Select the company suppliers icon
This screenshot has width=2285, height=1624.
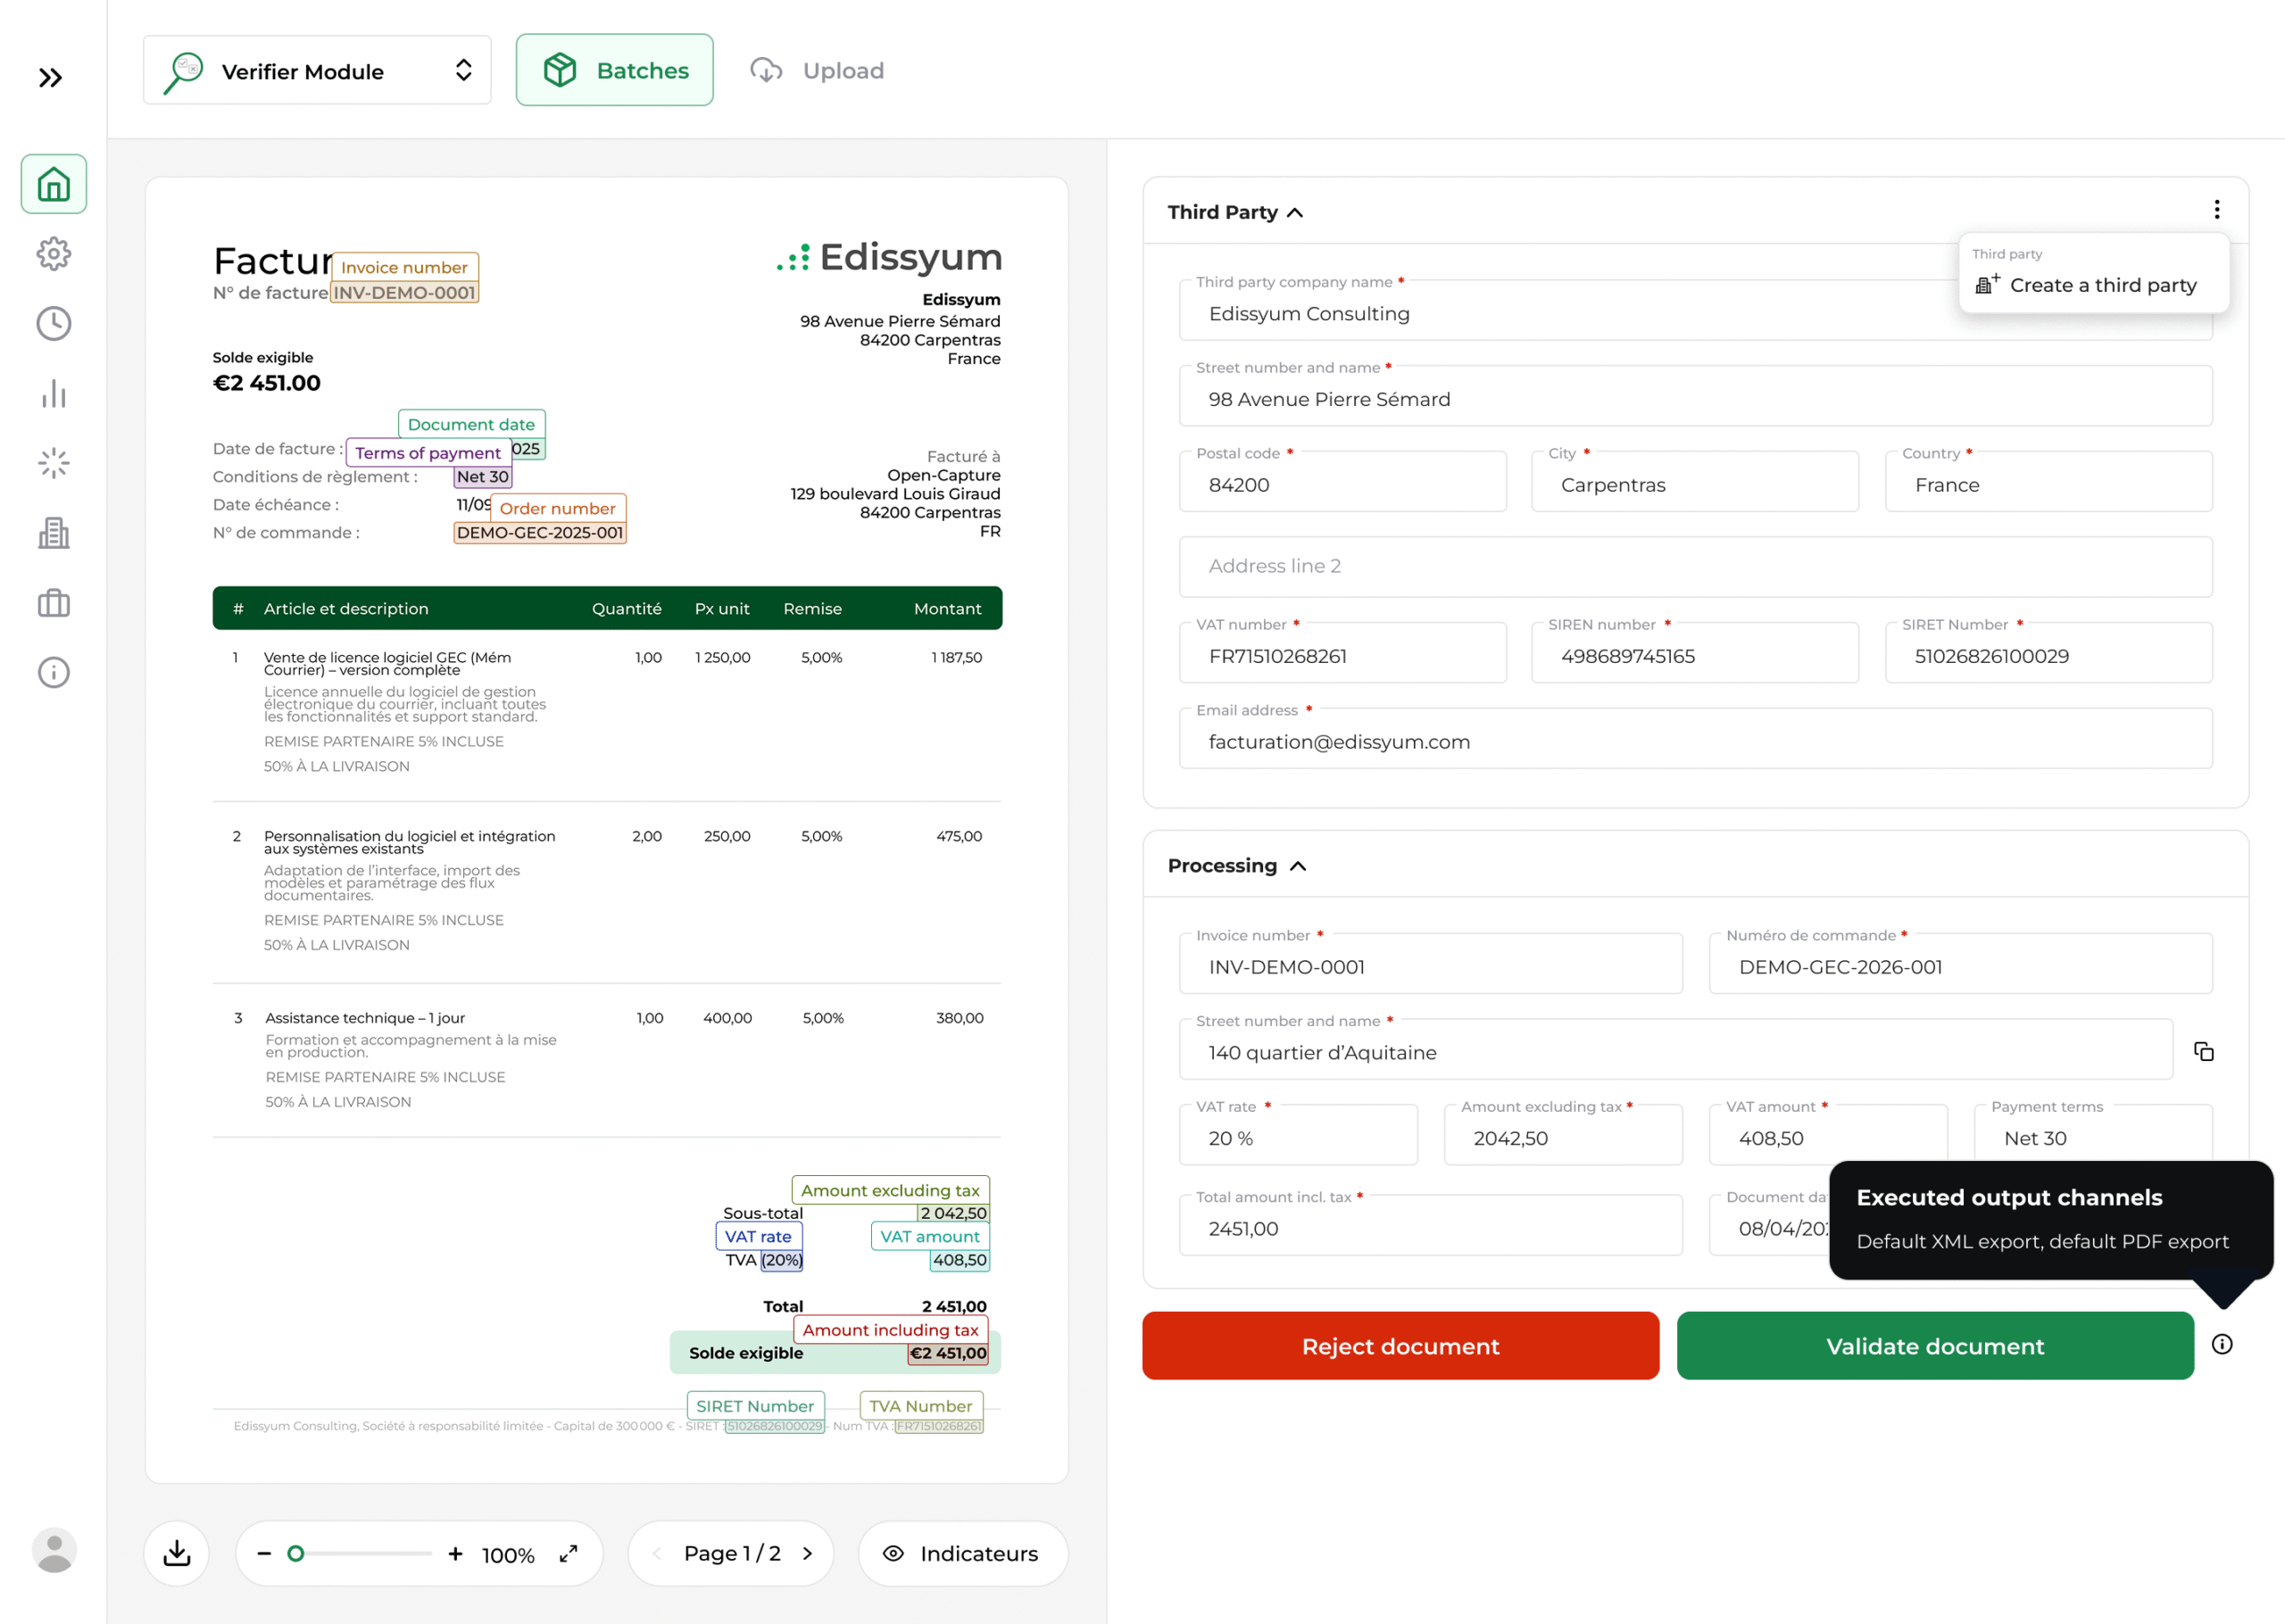point(53,533)
